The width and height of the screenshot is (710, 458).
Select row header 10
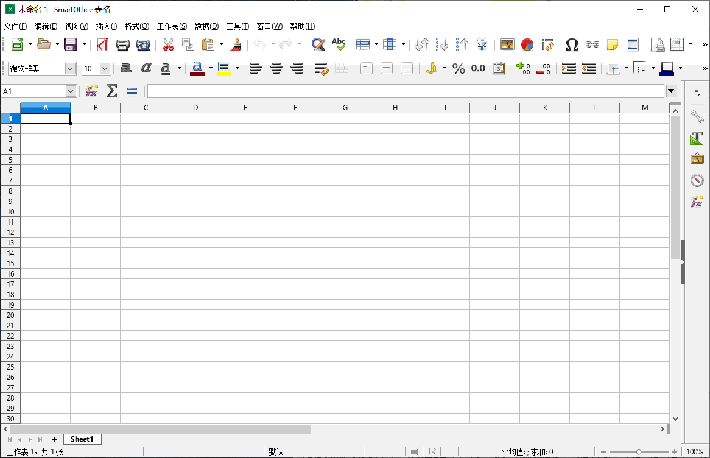click(x=10, y=211)
